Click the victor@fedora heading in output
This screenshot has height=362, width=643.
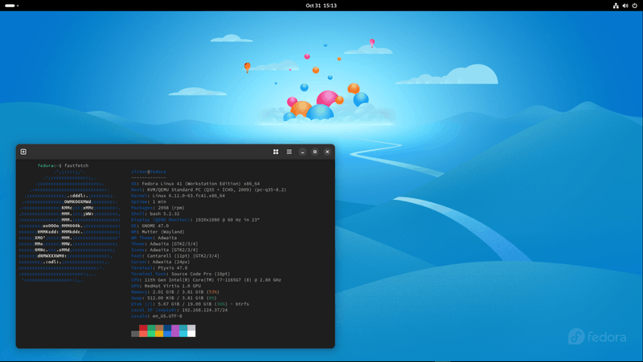coord(149,171)
